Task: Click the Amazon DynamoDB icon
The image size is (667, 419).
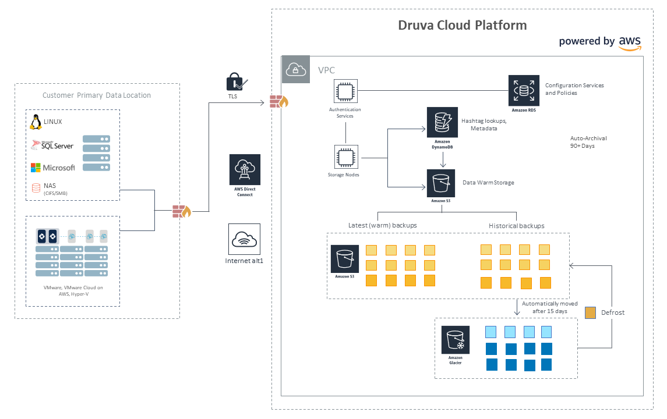Action: click(442, 122)
